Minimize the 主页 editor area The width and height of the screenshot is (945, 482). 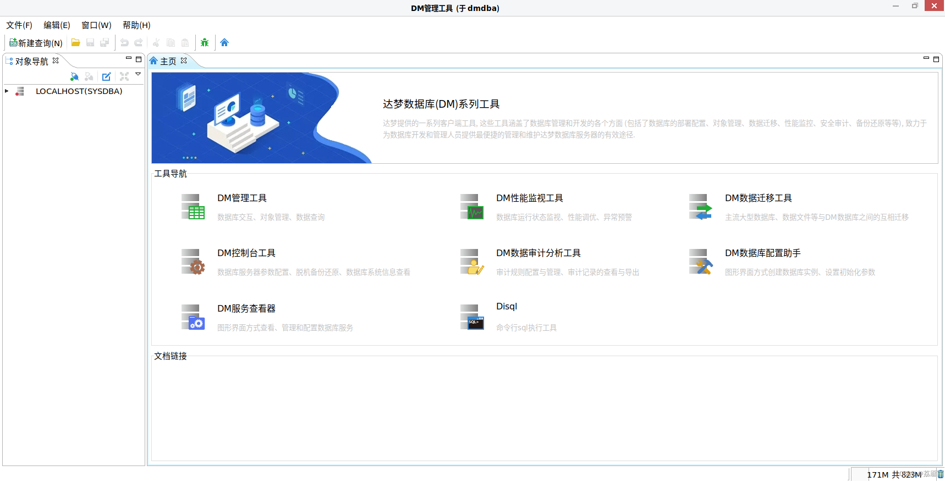[x=926, y=58]
